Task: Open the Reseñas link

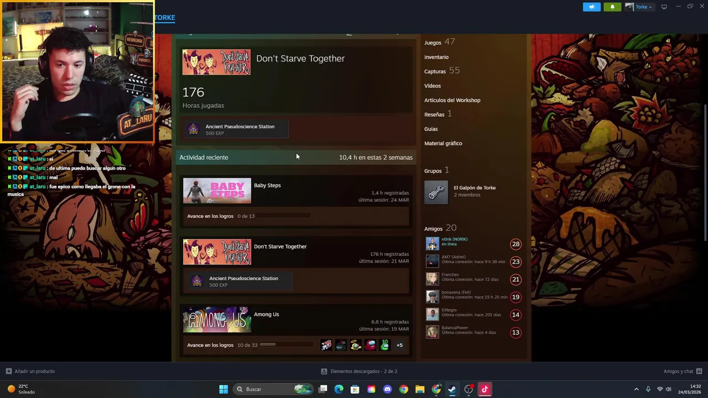Action: pos(438,114)
